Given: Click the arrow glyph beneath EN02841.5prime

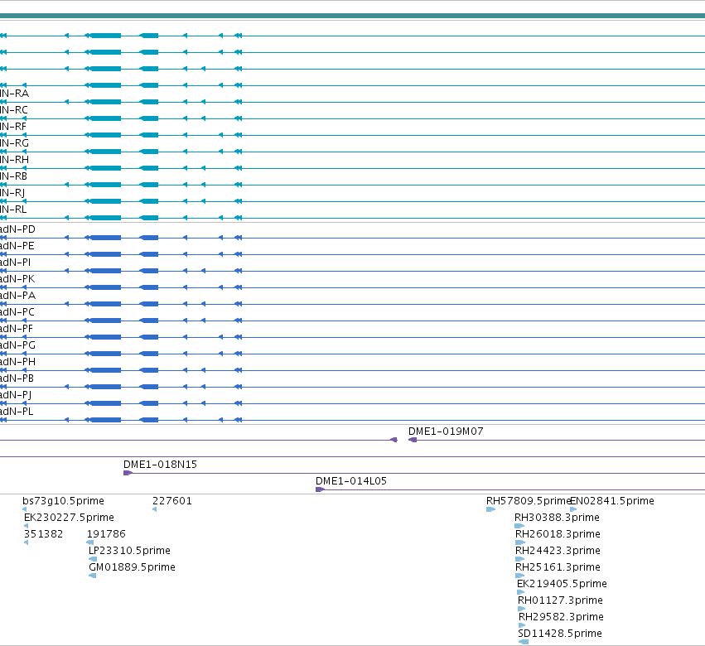Looking at the screenshot, I should (573, 509).
